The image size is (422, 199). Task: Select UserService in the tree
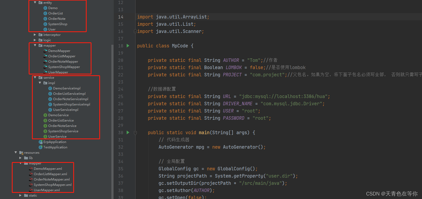(x=57, y=136)
